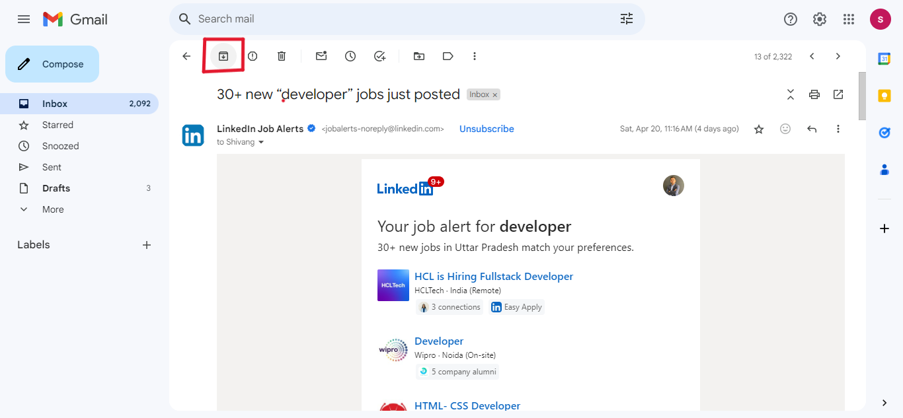Click the email subject line

pyautogui.click(x=338, y=94)
